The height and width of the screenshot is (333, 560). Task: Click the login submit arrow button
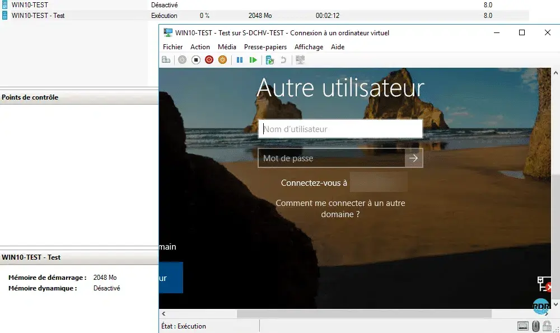414,158
